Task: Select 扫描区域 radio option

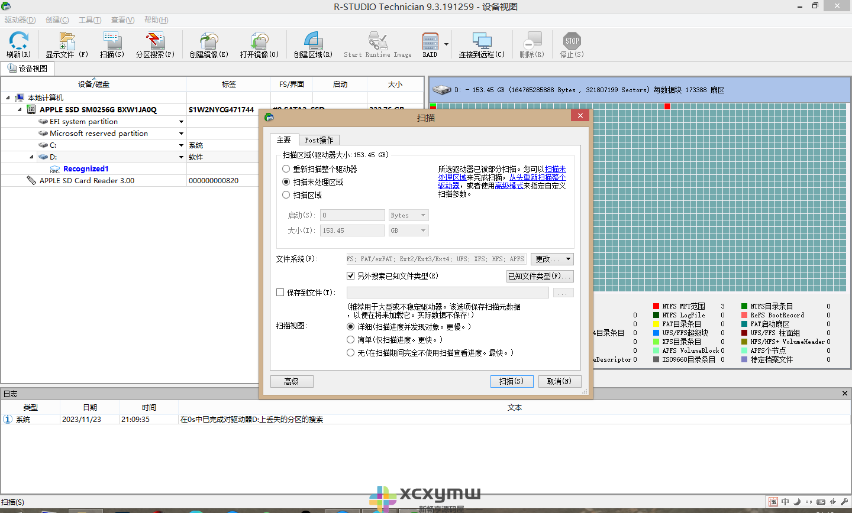Action: pyautogui.click(x=286, y=195)
